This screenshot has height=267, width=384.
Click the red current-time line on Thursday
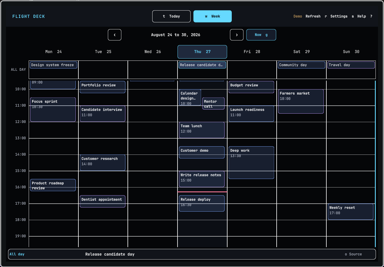[x=202, y=192]
